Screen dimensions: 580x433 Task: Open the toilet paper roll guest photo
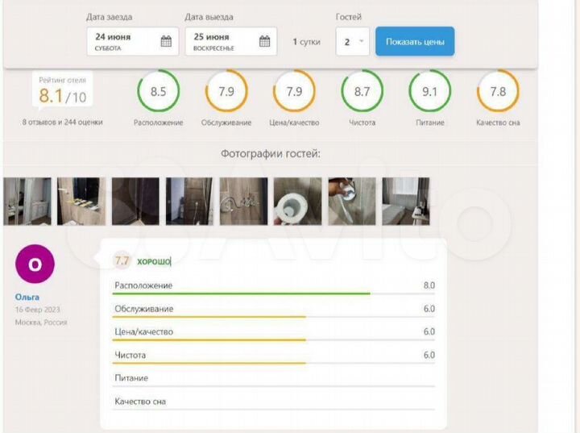coord(297,201)
